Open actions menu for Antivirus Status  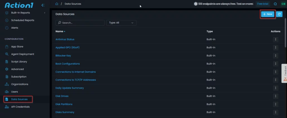point(276,39)
